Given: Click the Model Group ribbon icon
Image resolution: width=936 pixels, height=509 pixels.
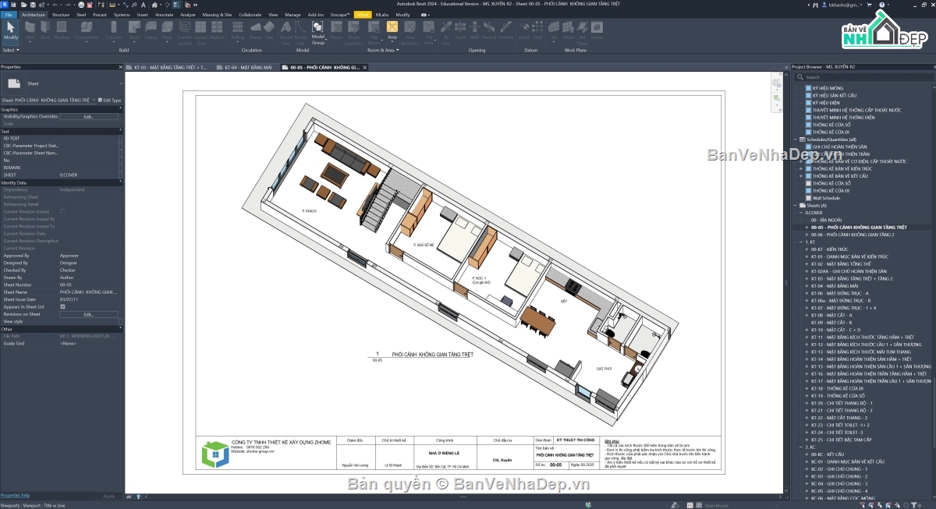Looking at the screenshot, I should pos(318,31).
